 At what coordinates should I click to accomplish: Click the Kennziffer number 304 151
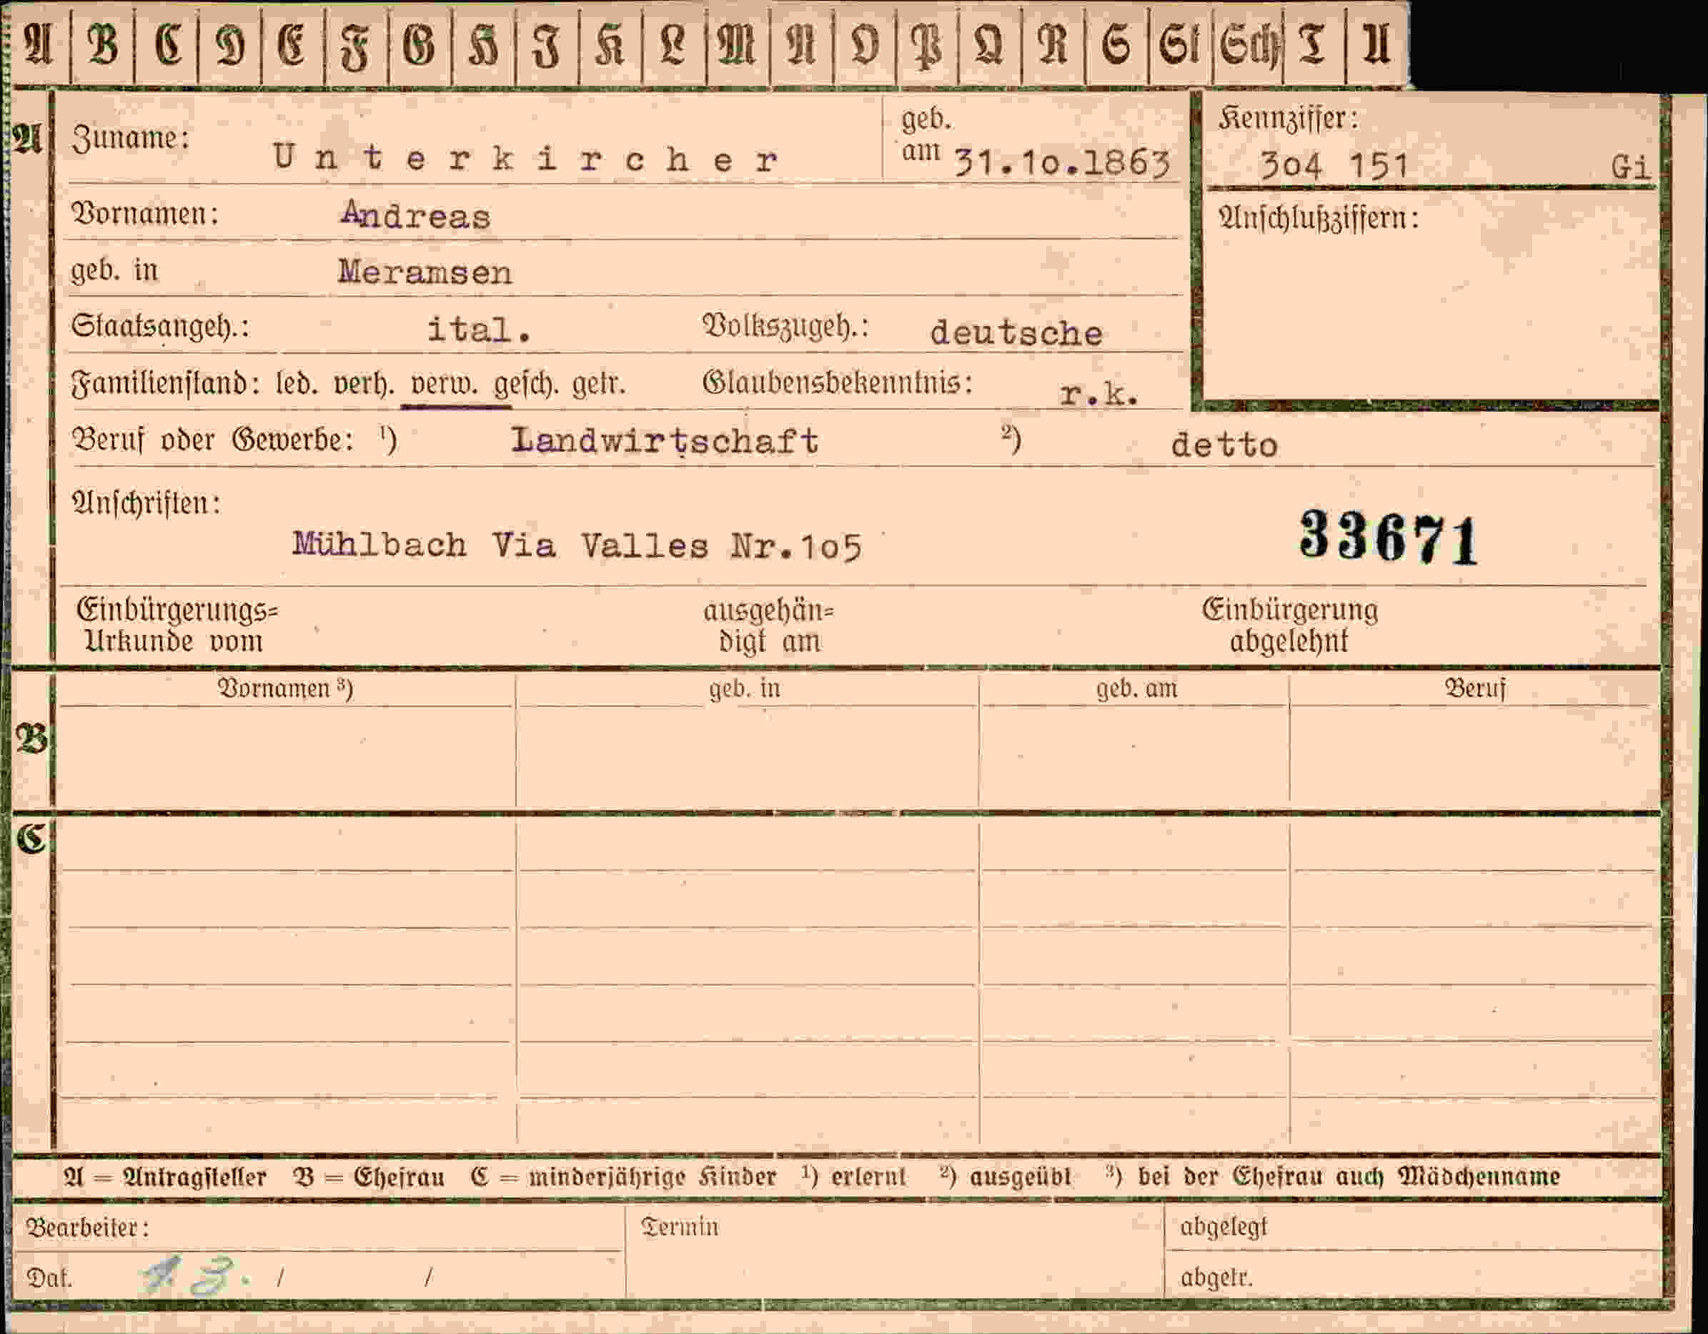pyautogui.click(x=1334, y=165)
